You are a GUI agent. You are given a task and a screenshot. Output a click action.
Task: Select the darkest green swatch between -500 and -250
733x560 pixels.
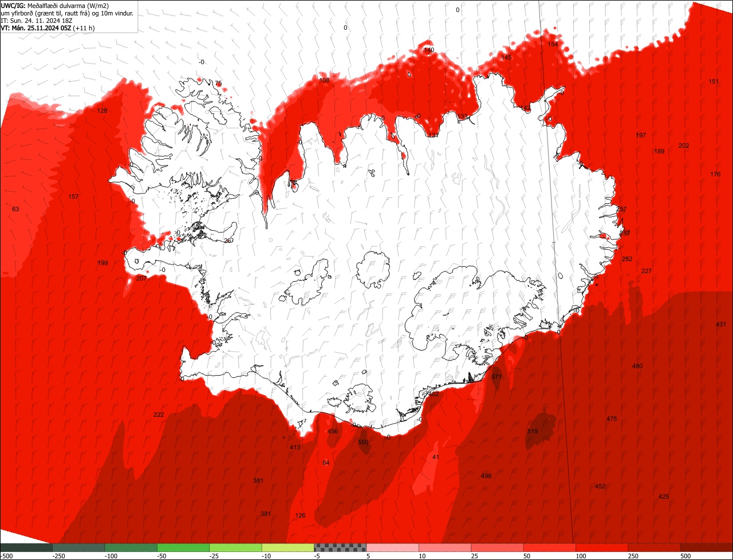click(x=26, y=547)
